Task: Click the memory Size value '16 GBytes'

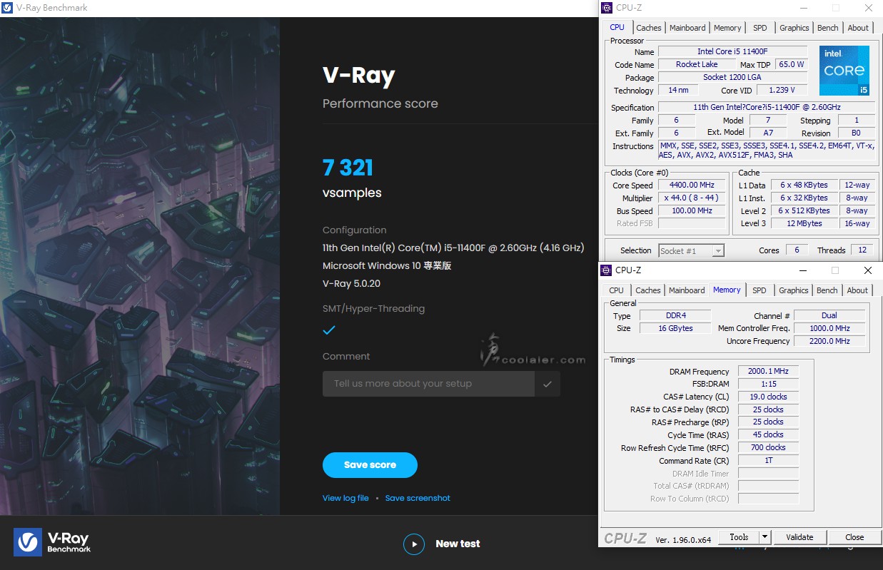Action: point(675,328)
